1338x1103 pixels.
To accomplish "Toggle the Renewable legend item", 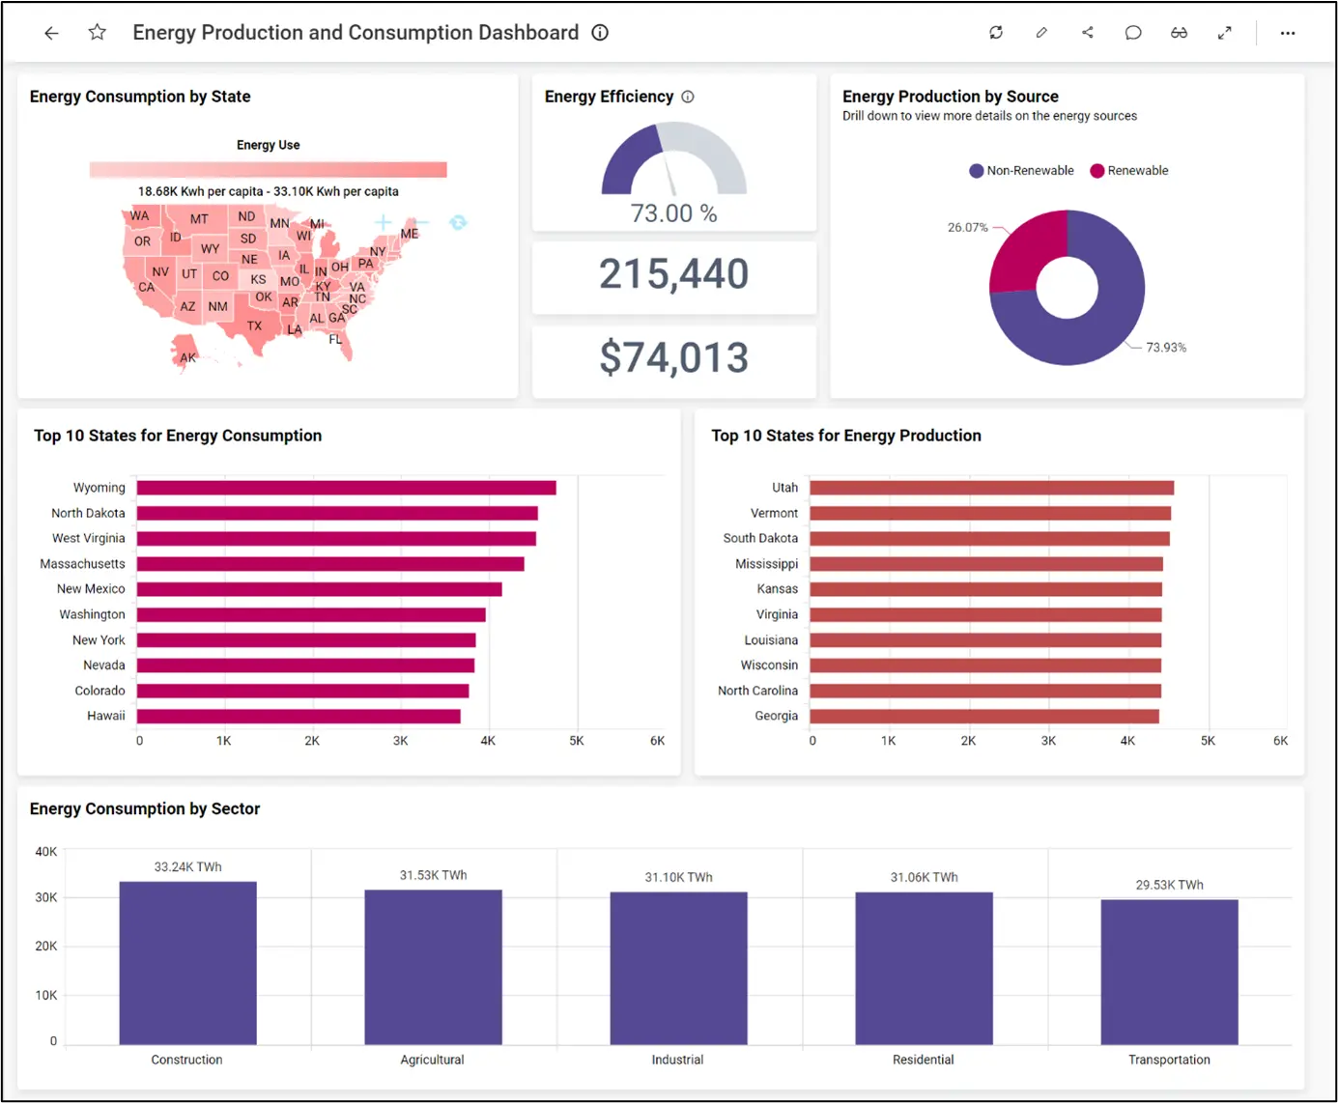I will [x=1129, y=171].
